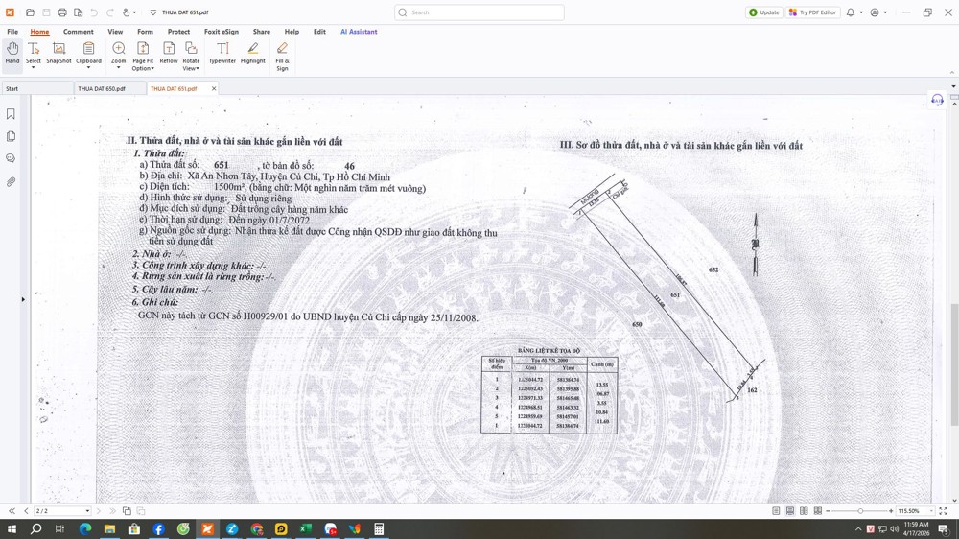The width and height of the screenshot is (959, 539).
Task: Click the Try PDF Editor button
Action: click(x=812, y=12)
